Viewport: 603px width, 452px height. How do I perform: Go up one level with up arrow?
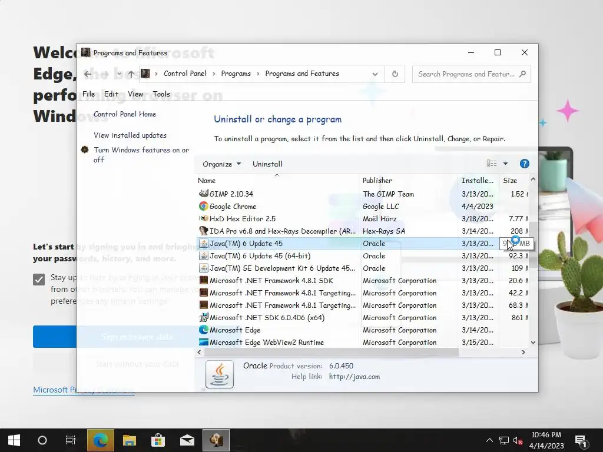[131, 74]
